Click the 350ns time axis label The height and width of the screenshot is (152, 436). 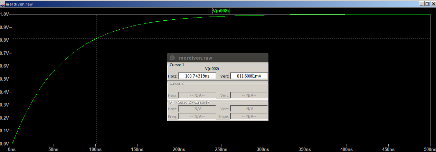tap(305, 150)
